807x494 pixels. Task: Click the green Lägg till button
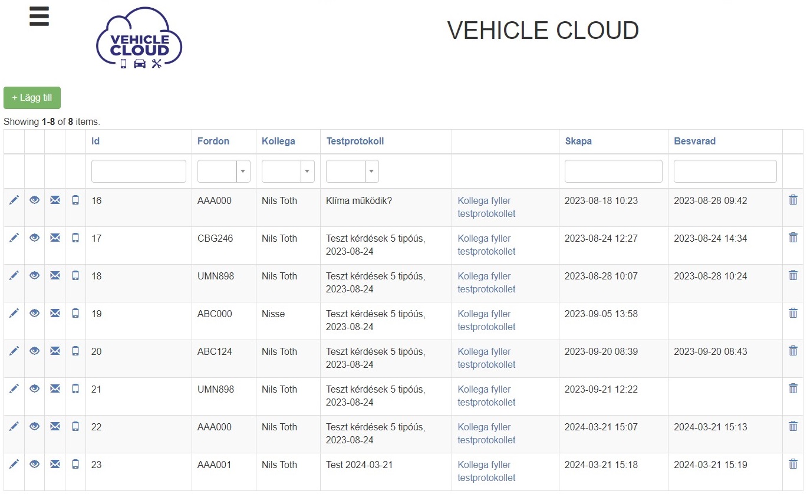click(x=32, y=98)
